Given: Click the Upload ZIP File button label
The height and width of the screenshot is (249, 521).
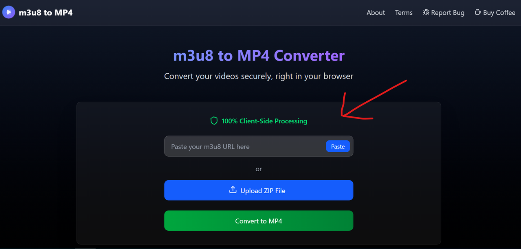Looking at the screenshot, I should click(263, 190).
